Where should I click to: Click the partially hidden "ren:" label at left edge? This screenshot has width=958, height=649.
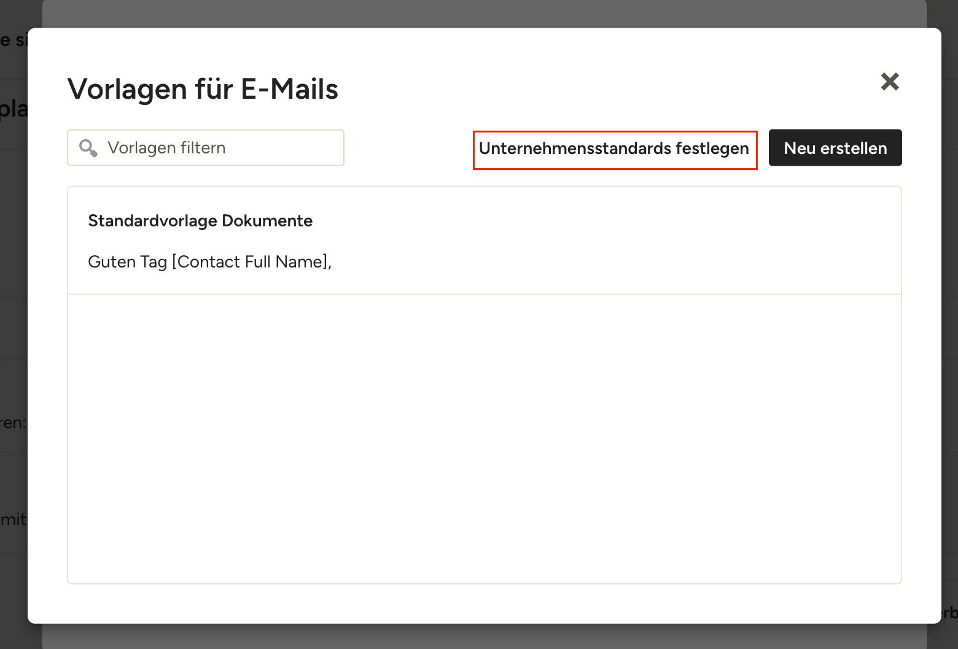pos(12,423)
